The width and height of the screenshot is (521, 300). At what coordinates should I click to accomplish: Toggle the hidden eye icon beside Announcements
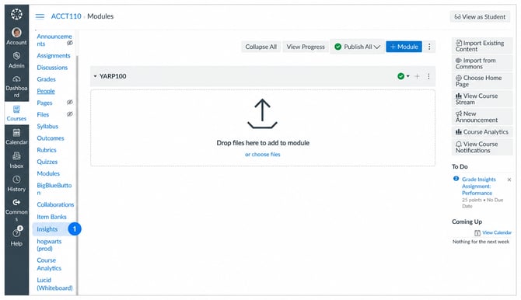coord(70,44)
